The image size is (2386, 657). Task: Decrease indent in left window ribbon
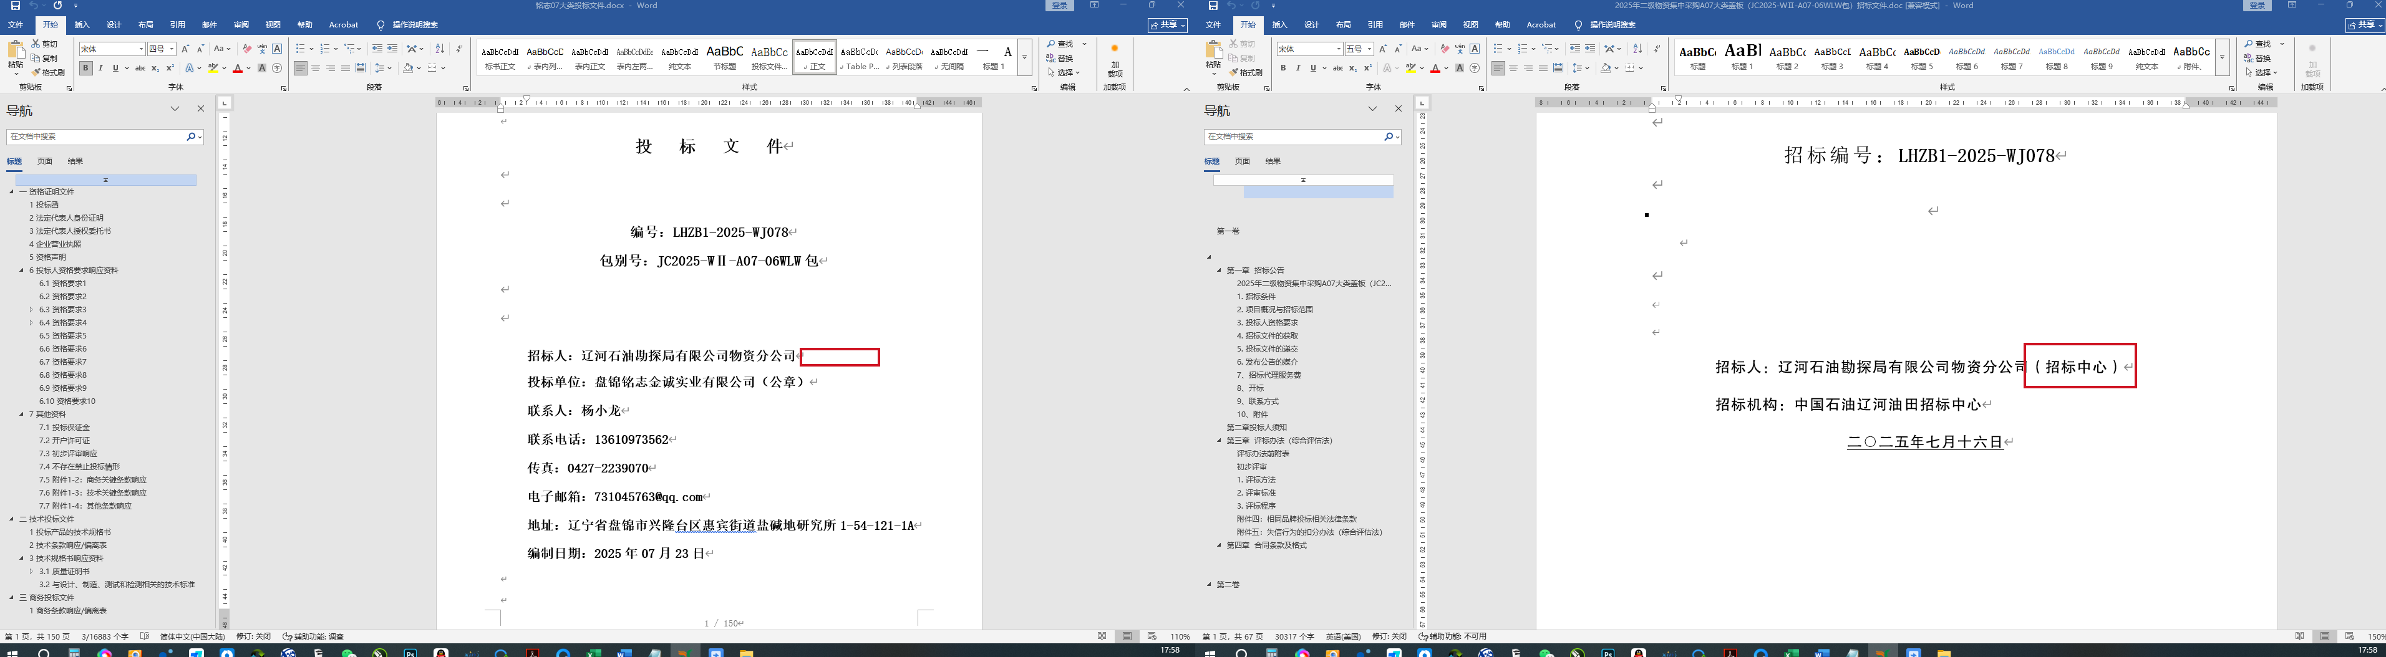click(377, 49)
